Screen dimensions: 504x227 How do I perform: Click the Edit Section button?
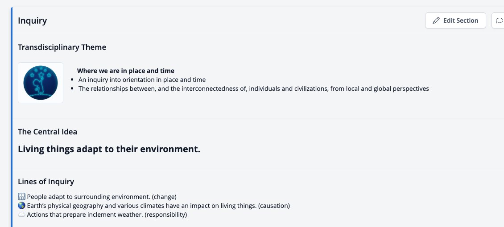coord(455,20)
